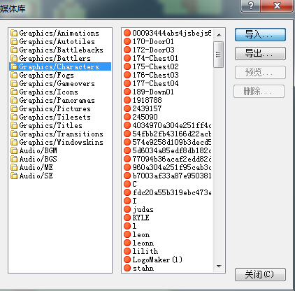Click the folder icon beside Graphics/Fogs
The image size is (295, 291).
(x=14, y=75)
